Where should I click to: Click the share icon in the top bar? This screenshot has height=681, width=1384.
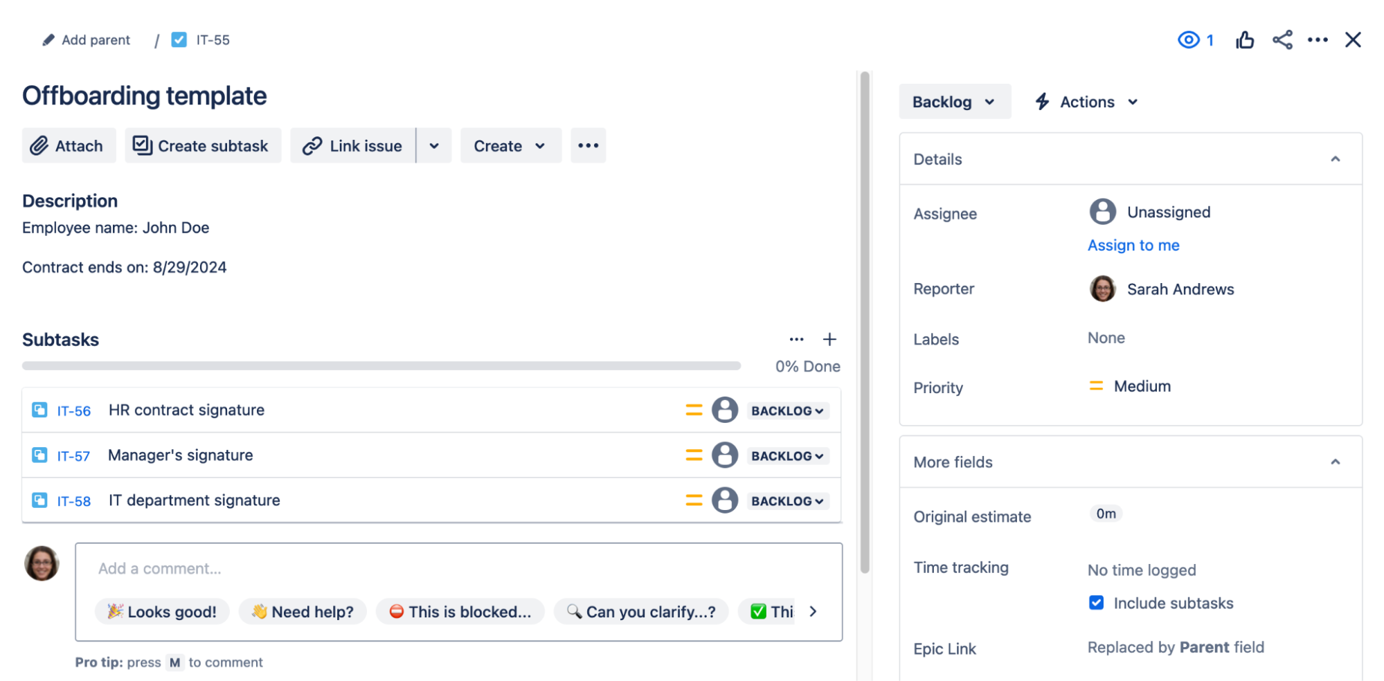pyautogui.click(x=1282, y=39)
